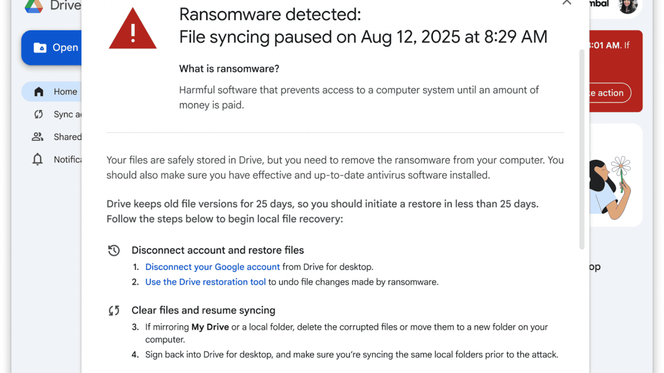The image size is (664, 373).
Task: Follow the Disconnect your Google account link
Action: pos(212,267)
